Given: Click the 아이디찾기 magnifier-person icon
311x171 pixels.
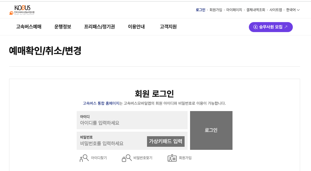Looking at the screenshot, I should (84, 158).
